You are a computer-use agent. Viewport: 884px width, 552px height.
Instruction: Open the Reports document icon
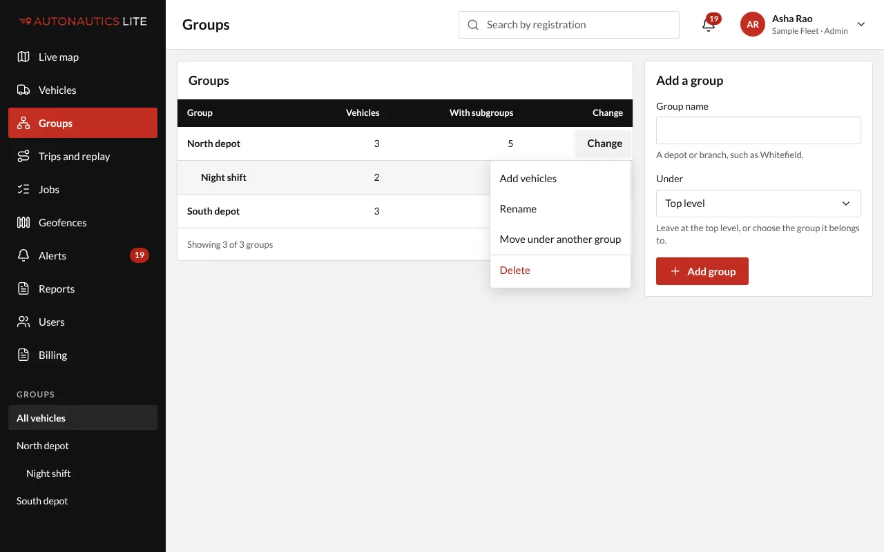tap(23, 288)
